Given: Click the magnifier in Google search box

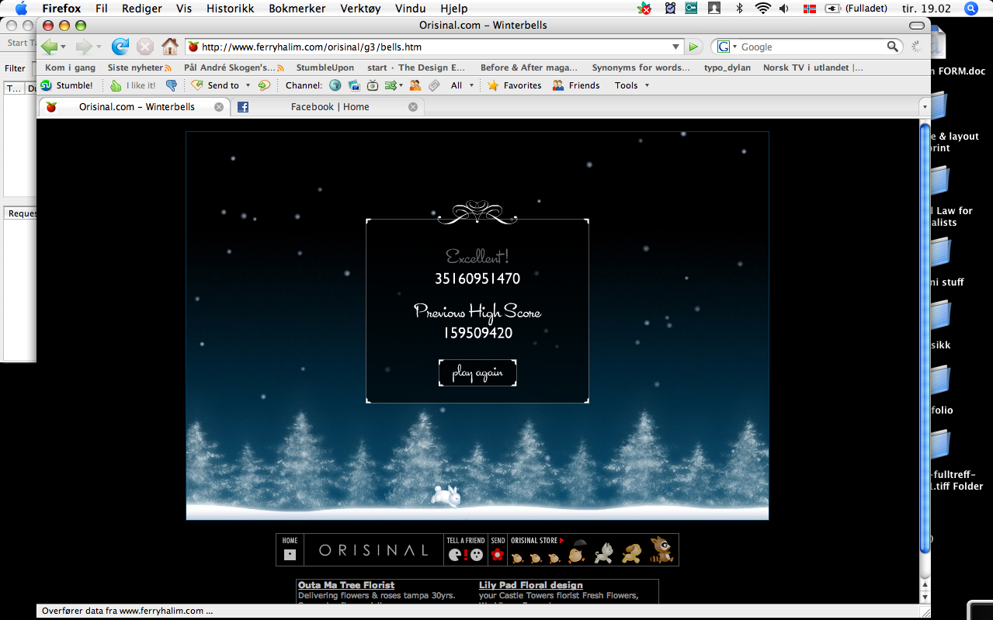Looking at the screenshot, I should (893, 47).
